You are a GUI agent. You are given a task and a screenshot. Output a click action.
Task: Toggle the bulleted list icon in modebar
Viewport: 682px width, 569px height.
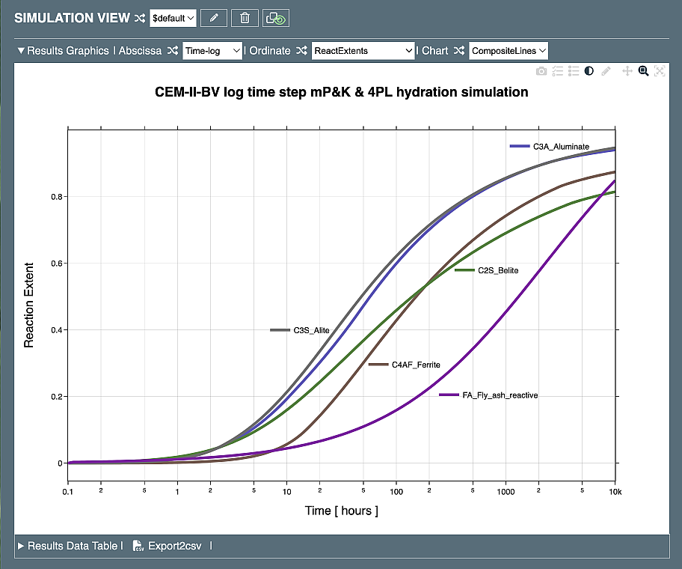point(574,71)
